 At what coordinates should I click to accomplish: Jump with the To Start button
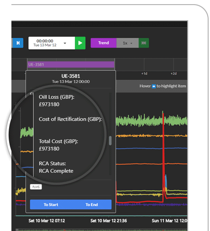51,204
